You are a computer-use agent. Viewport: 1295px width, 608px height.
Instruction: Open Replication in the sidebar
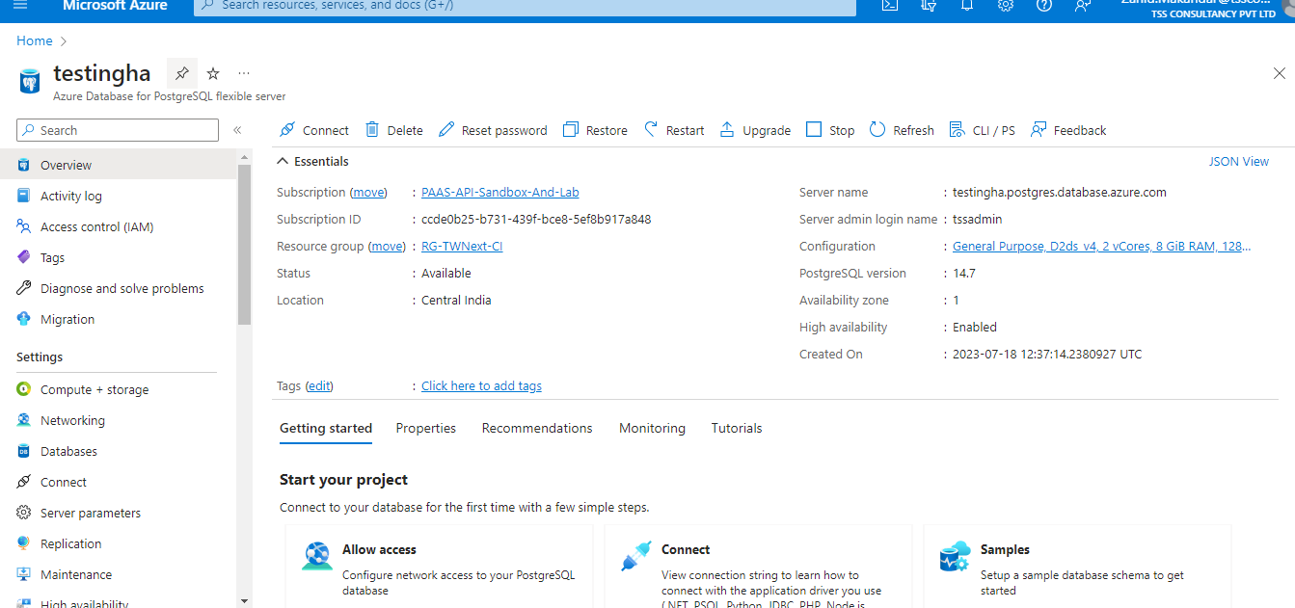118,544
